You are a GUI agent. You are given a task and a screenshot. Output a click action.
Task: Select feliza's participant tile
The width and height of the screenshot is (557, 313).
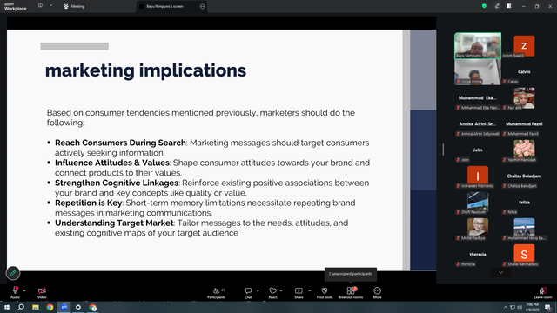coord(524,203)
